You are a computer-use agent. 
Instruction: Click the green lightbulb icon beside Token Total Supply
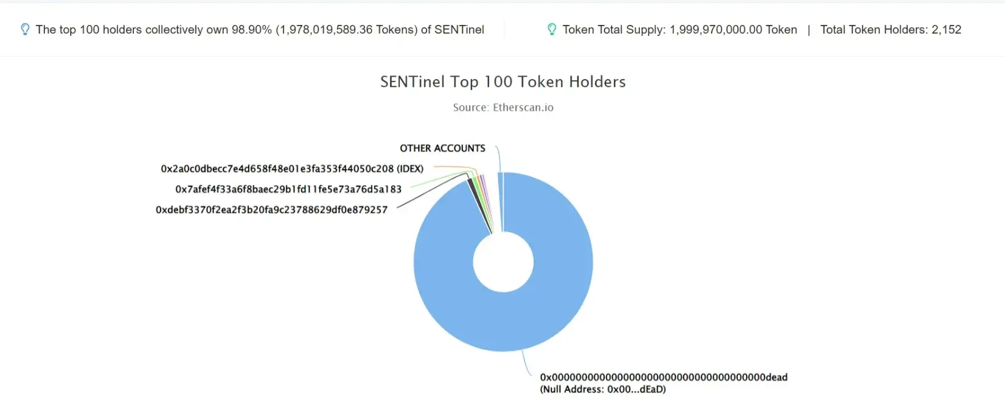point(552,29)
